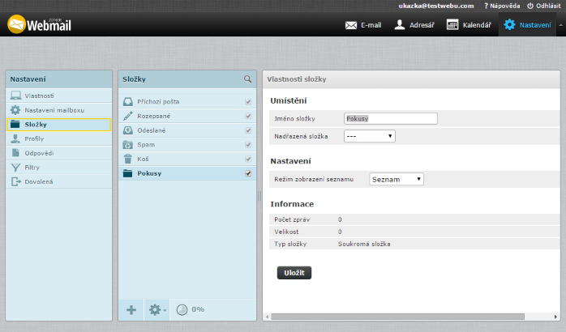
Task: Click the search magnifier in Složky panel
Action: click(248, 79)
